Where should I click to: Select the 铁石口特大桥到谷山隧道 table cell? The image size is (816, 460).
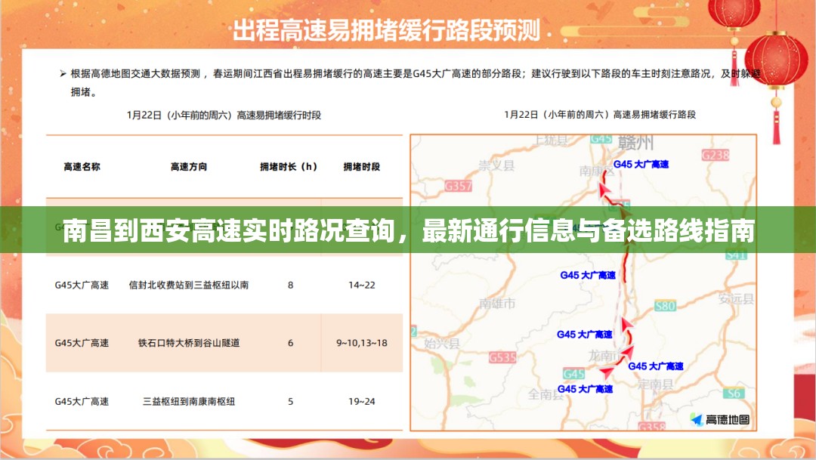click(189, 343)
